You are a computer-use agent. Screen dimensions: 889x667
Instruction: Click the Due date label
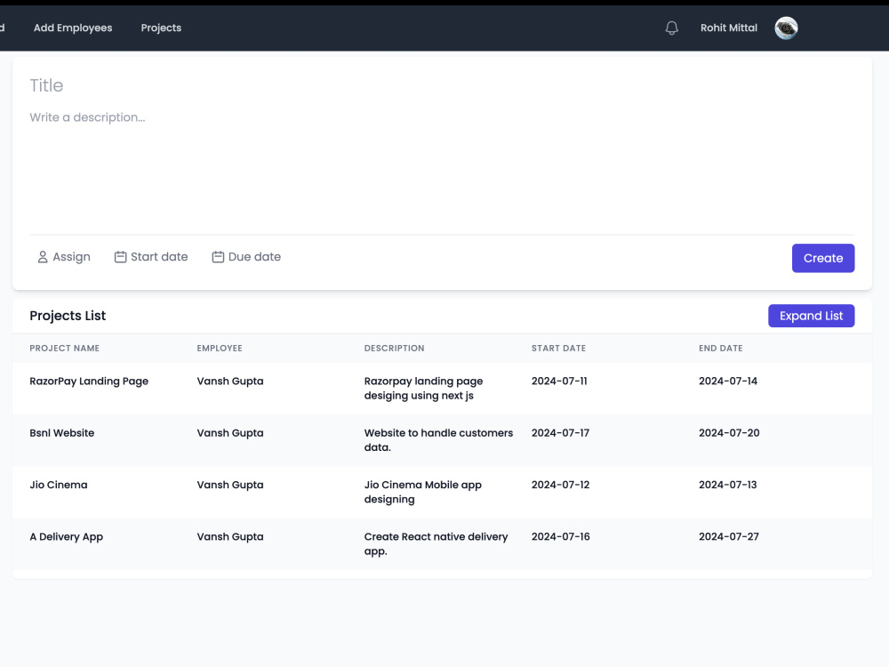(x=254, y=257)
